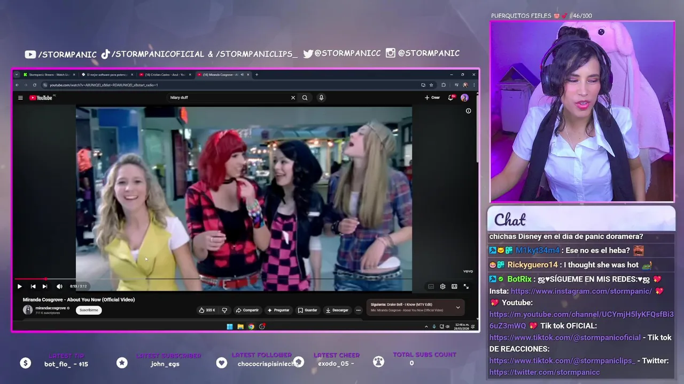Bookmark this page with the star
The image size is (684, 384).
tap(431, 85)
